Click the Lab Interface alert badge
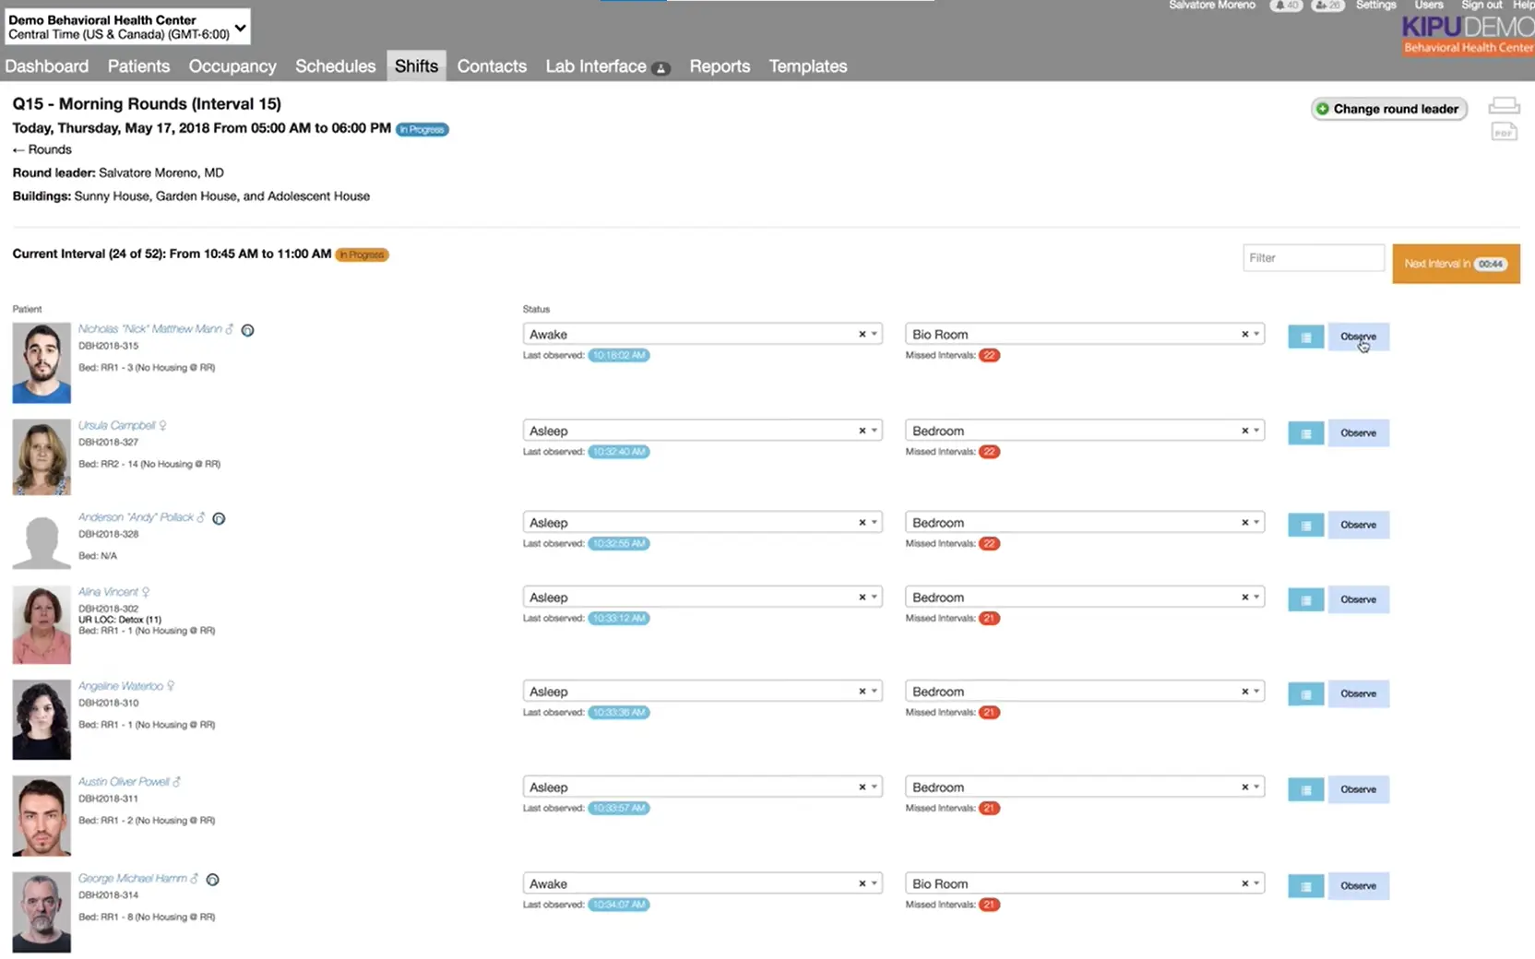 point(660,68)
